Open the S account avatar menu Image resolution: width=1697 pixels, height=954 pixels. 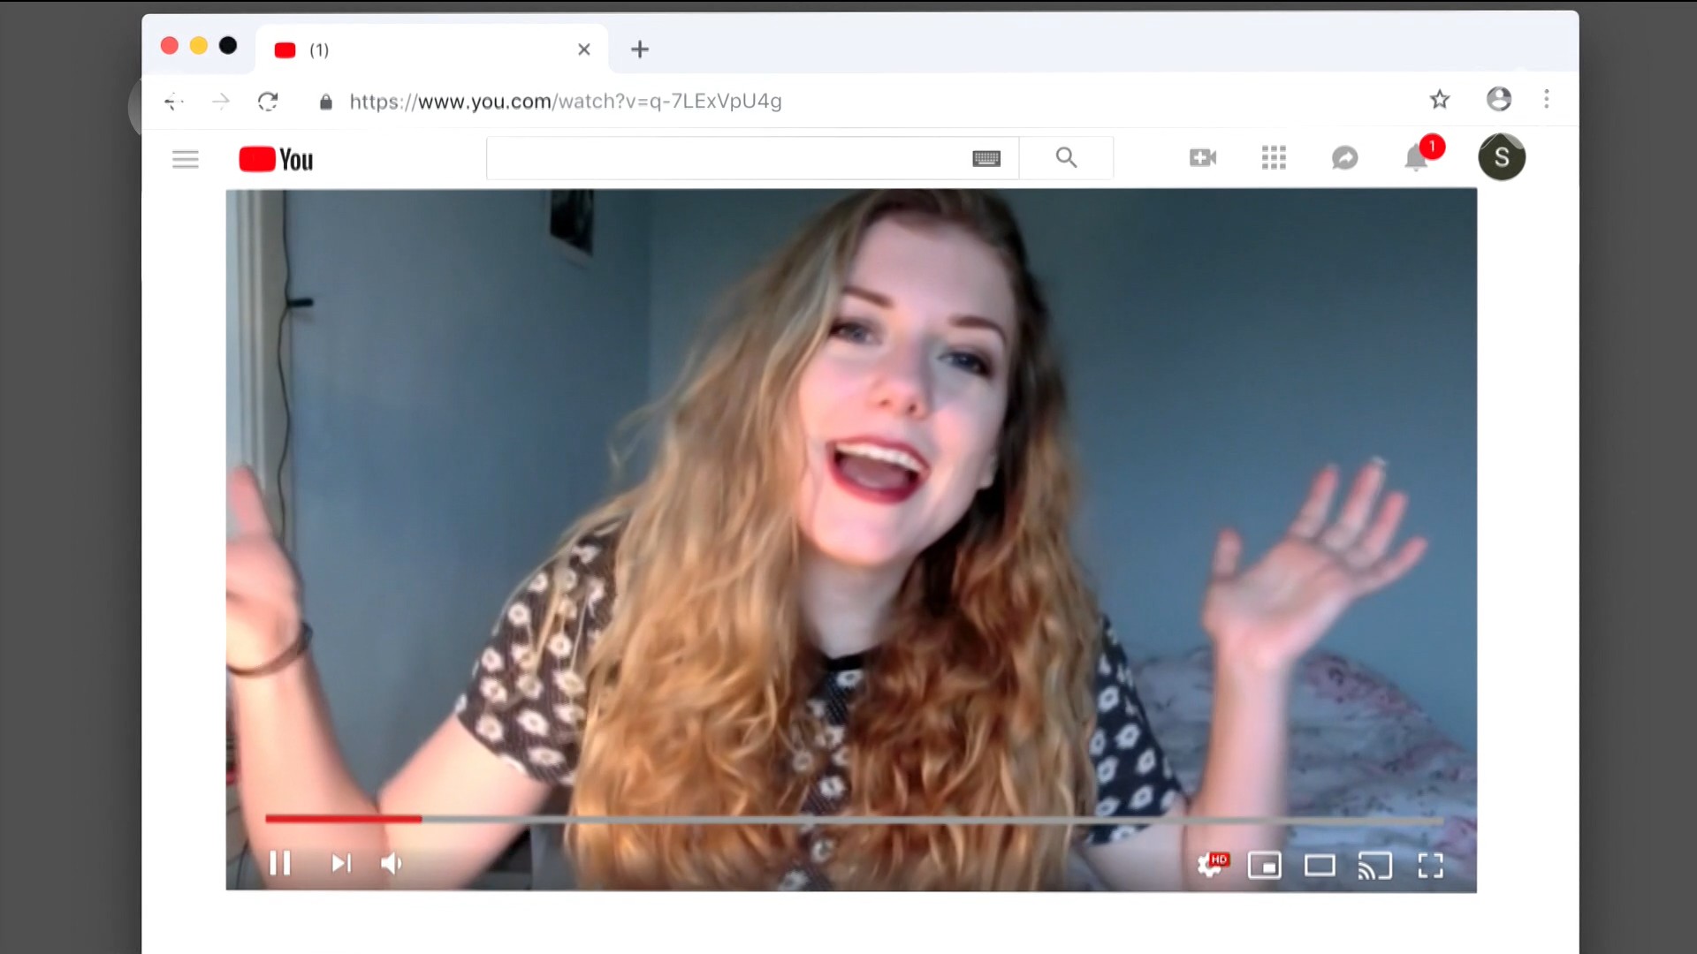(x=1502, y=157)
